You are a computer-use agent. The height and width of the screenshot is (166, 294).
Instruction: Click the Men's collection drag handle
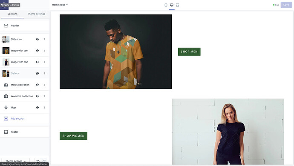click(x=44, y=85)
